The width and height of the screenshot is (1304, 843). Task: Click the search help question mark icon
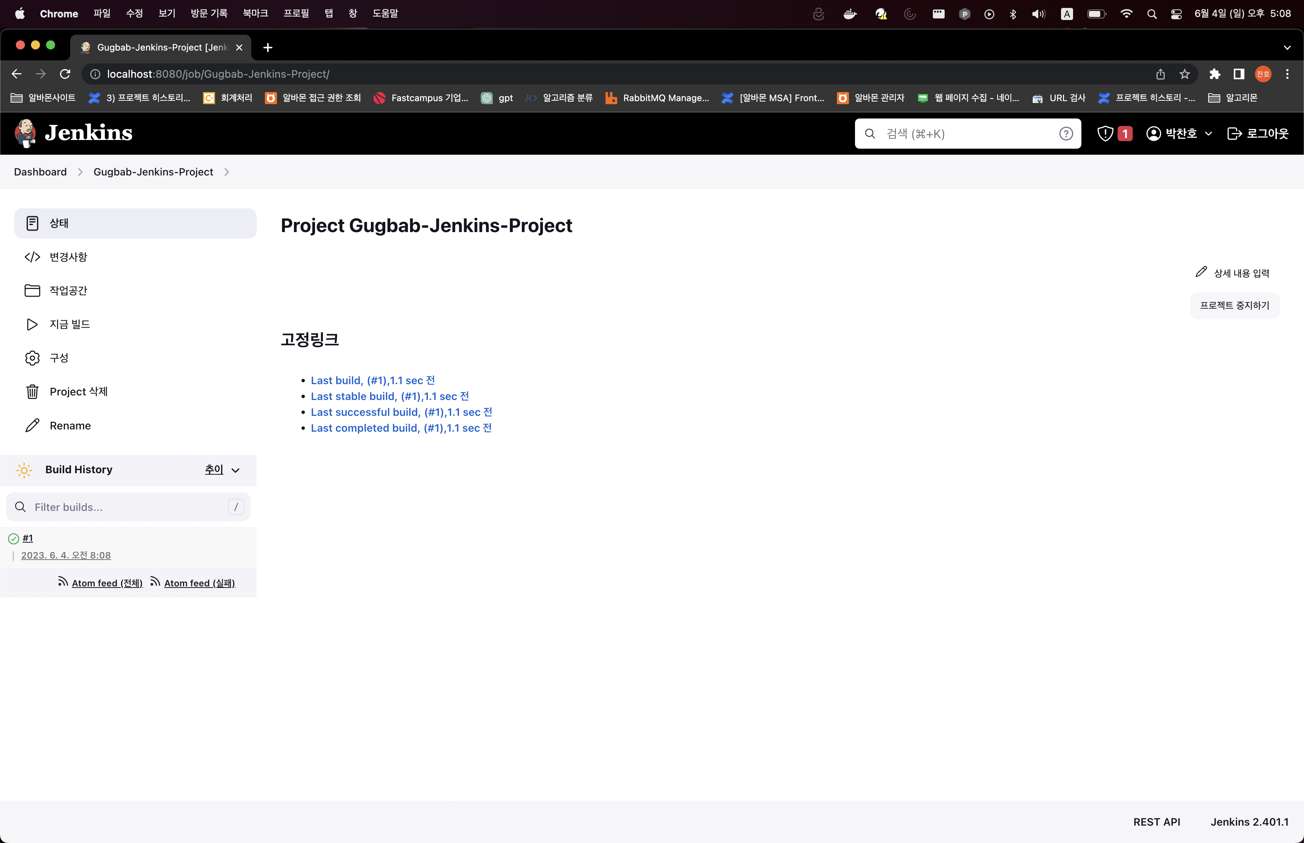1066,134
